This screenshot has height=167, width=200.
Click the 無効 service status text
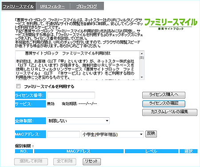point(51,103)
